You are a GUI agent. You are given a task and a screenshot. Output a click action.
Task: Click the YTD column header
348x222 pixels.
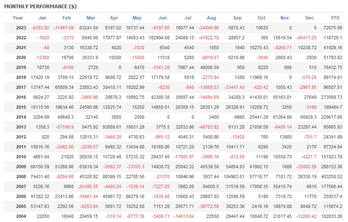tap(335, 18)
